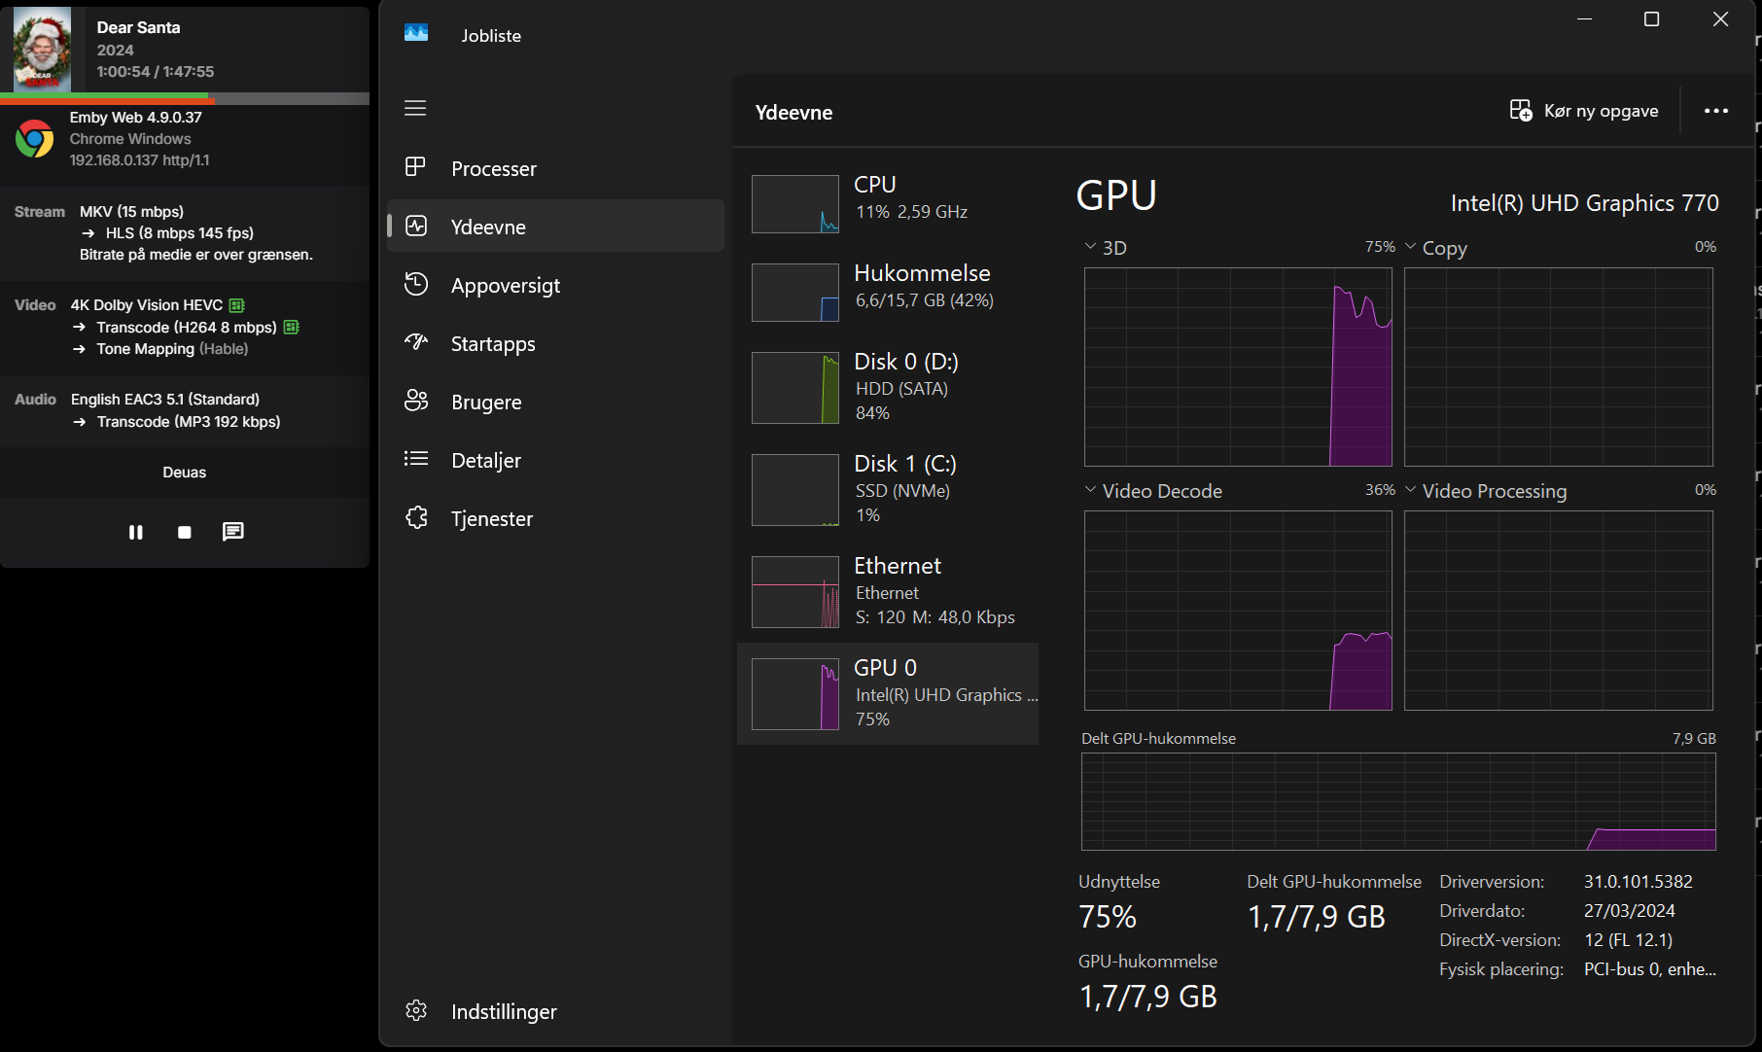Go to Appoversigt page
The image size is (1762, 1052).
click(555, 285)
